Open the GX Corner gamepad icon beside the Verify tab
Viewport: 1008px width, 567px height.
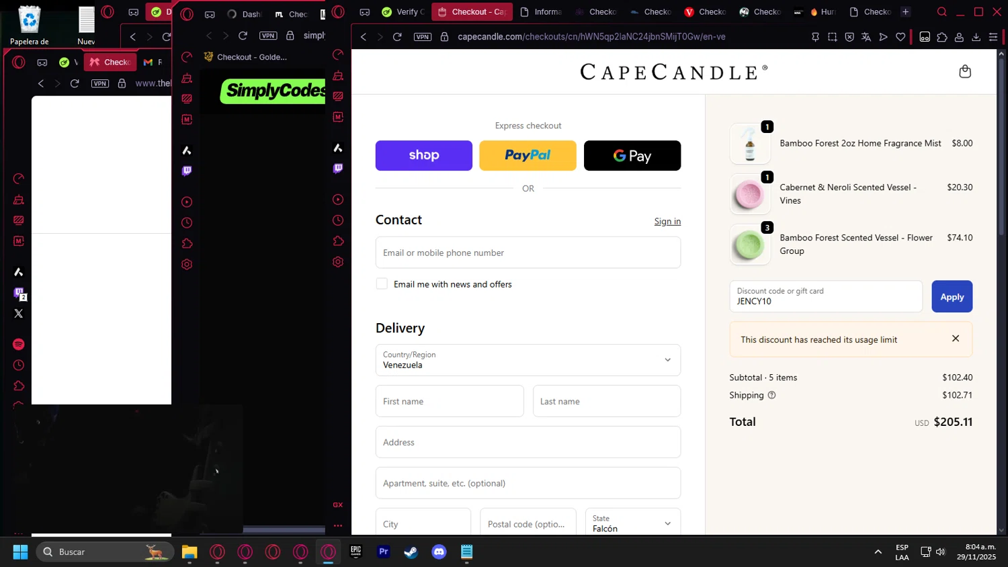click(365, 12)
